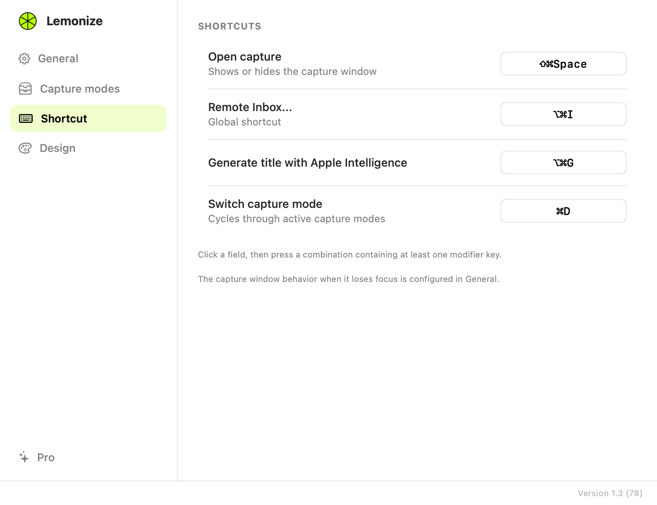Click the Design palette icon
Screen dimensions: 657x505
click(25, 148)
